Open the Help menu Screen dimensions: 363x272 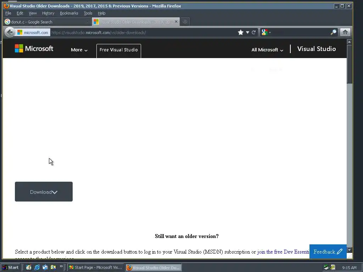pyautogui.click(x=101, y=13)
